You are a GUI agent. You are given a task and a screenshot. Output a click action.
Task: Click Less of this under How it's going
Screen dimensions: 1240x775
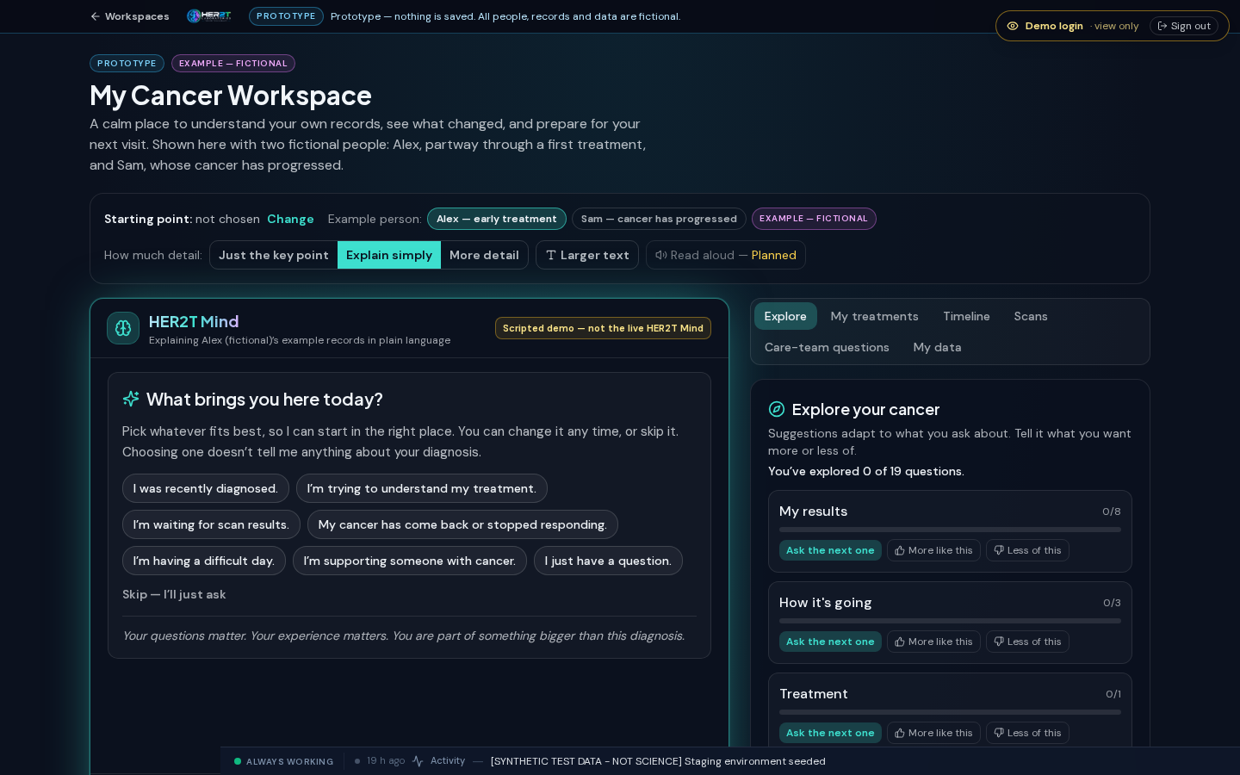pos(1027,642)
